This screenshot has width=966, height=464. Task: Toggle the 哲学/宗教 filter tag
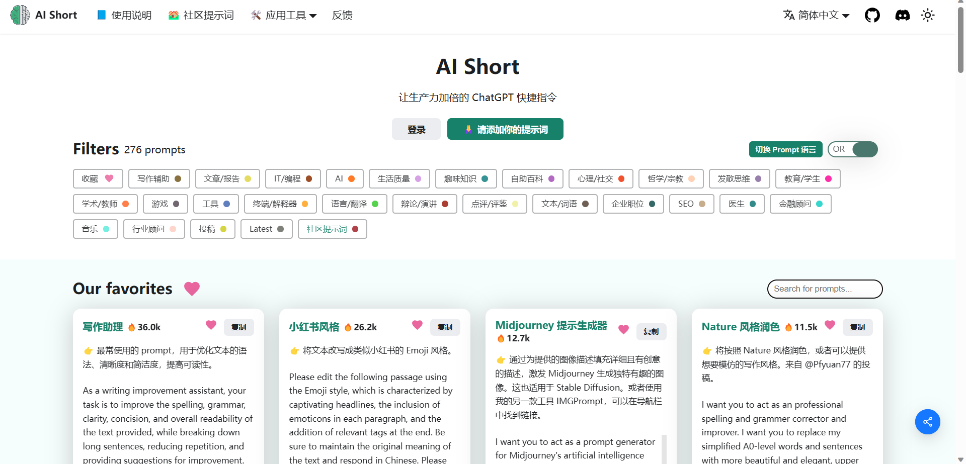671,179
